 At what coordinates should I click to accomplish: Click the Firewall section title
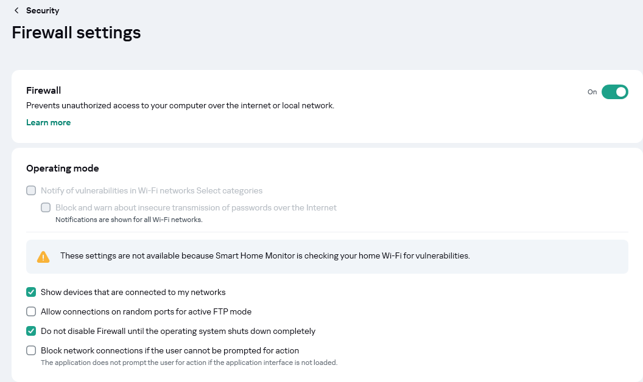point(43,90)
